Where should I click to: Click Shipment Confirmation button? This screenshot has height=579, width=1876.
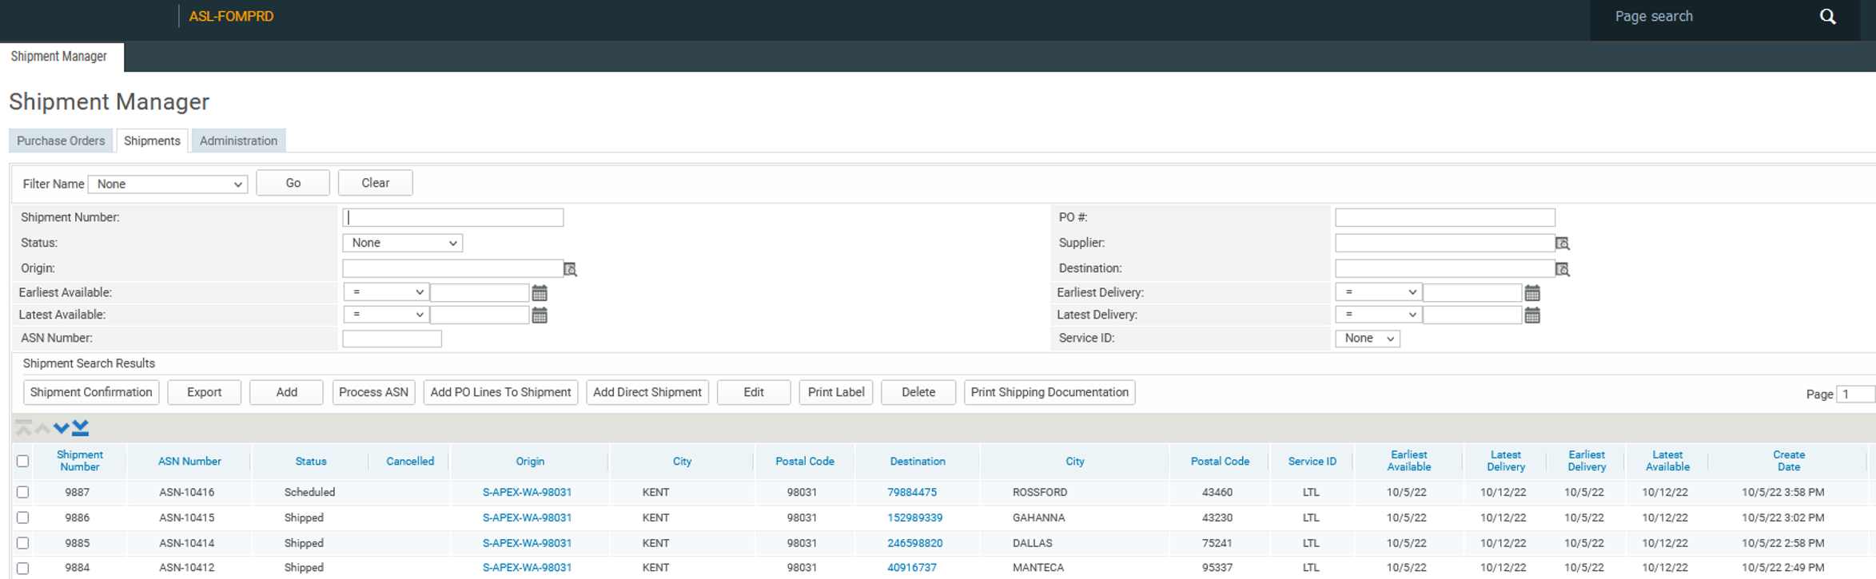(x=91, y=392)
